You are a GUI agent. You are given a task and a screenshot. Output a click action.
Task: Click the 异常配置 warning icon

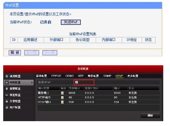click(7, 101)
